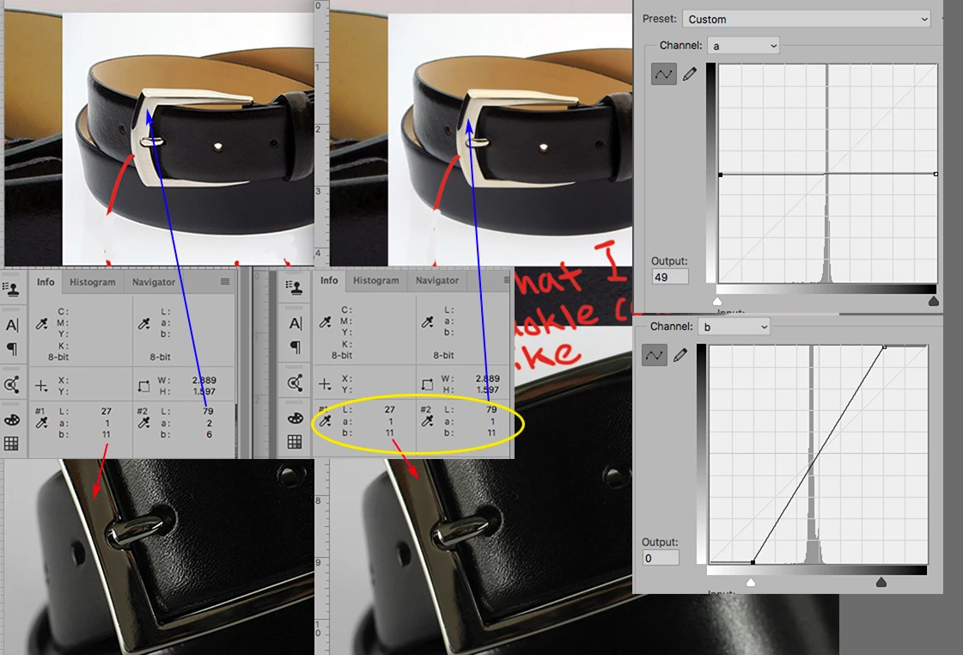This screenshot has width=963, height=655.
Task: Click sampler #2 eyedropper in the right Info panel
Action: tap(428, 421)
